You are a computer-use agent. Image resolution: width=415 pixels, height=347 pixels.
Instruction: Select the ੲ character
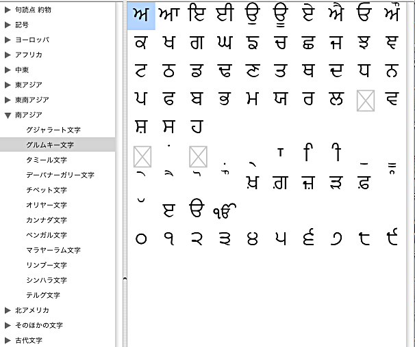pyautogui.click(x=169, y=210)
